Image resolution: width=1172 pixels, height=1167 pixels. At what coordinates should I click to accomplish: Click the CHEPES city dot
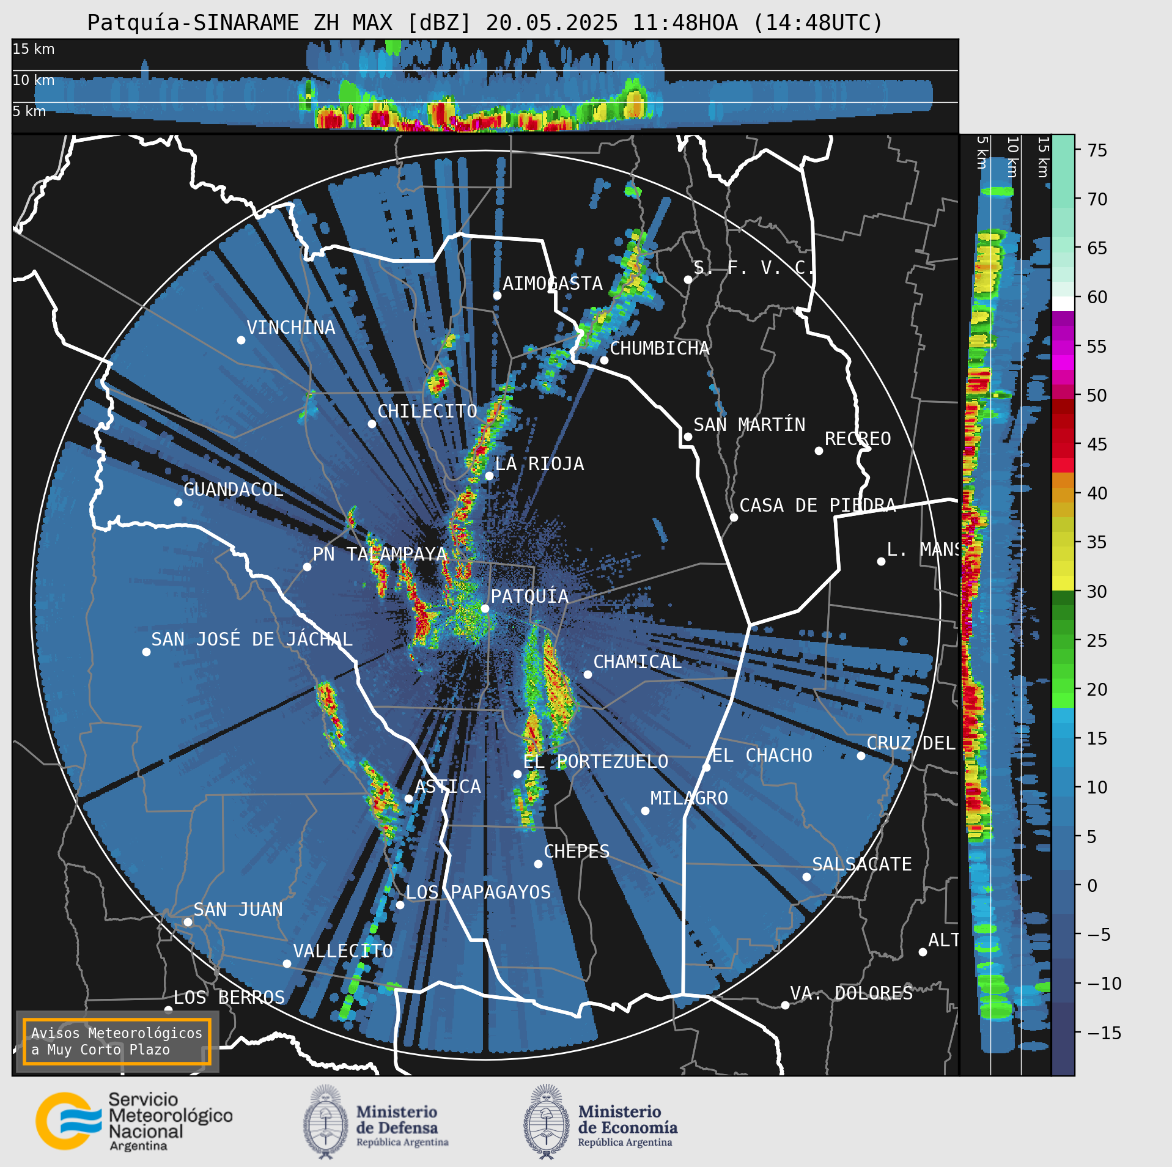pyautogui.click(x=538, y=864)
